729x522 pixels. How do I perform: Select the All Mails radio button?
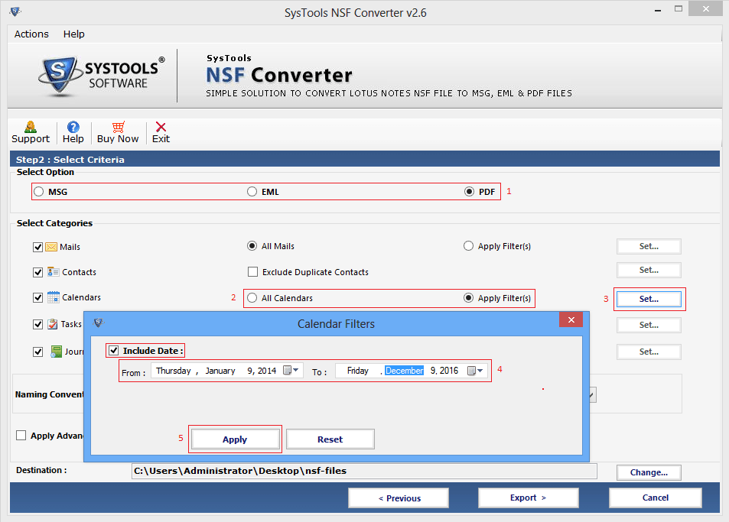pos(252,245)
